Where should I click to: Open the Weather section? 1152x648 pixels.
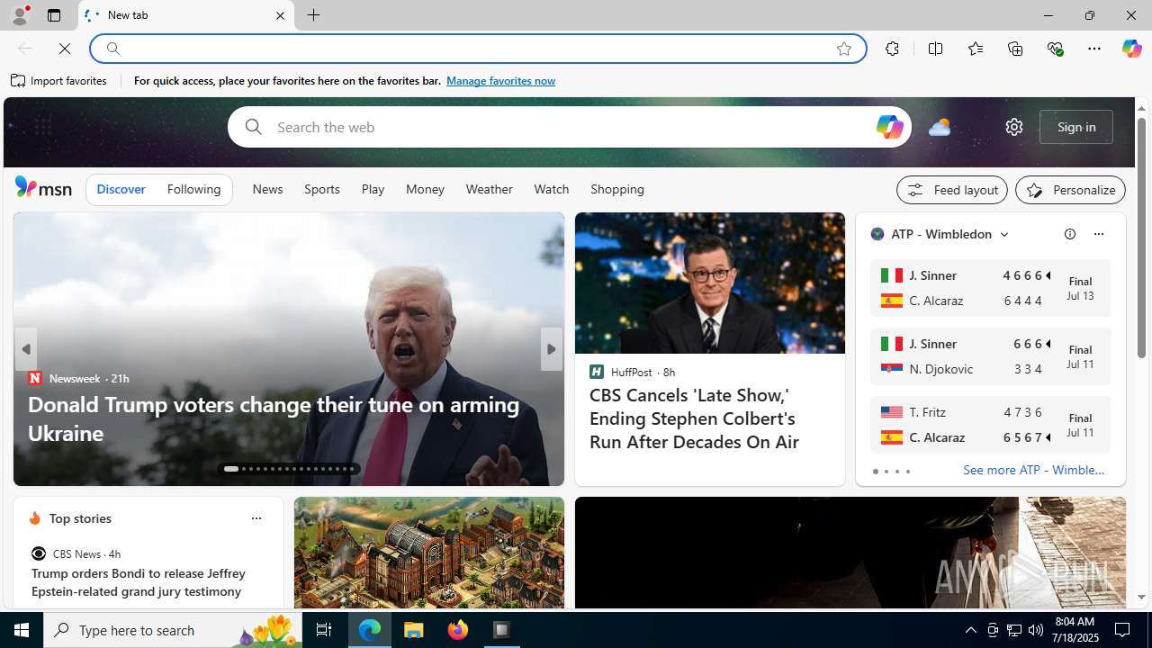(490, 190)
